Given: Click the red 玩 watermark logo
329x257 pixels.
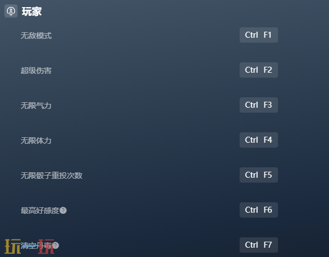Looking at the screenshot, I should tap(46, 246).
